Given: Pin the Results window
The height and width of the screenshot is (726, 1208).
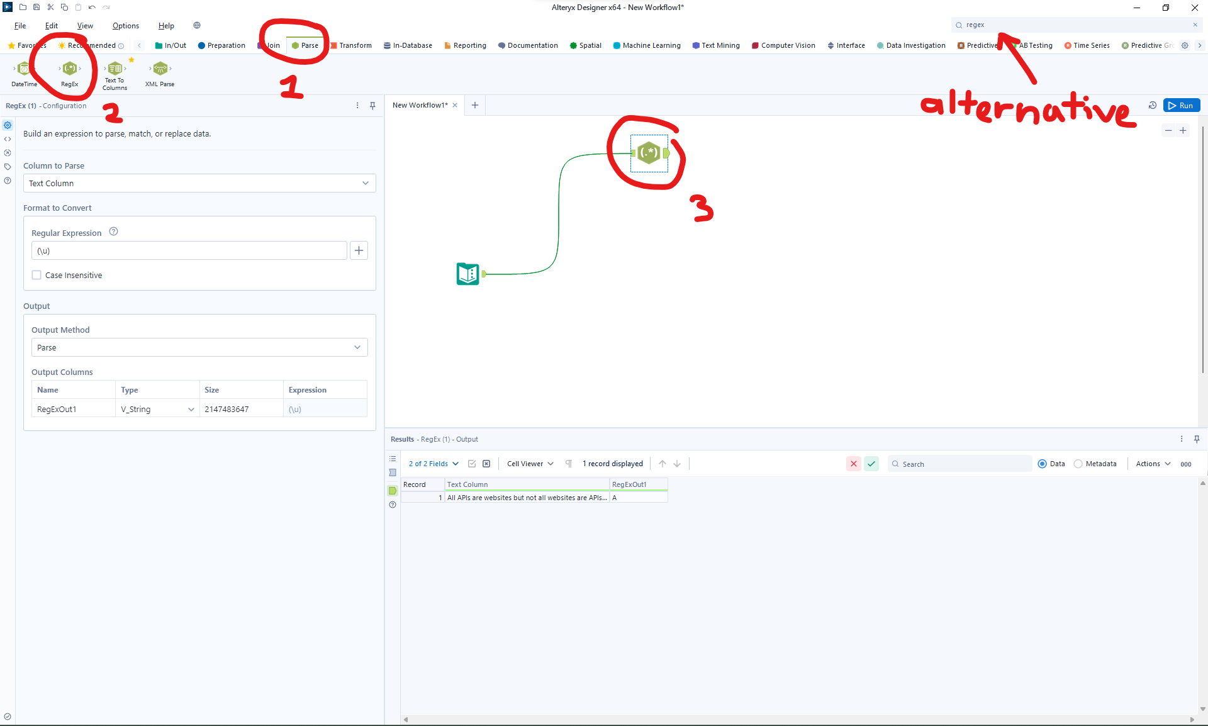Looking at the screenshot, I should click(1197, 439).
